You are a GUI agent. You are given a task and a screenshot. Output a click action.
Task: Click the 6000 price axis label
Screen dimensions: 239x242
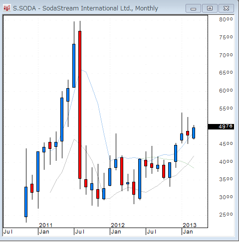226,91
